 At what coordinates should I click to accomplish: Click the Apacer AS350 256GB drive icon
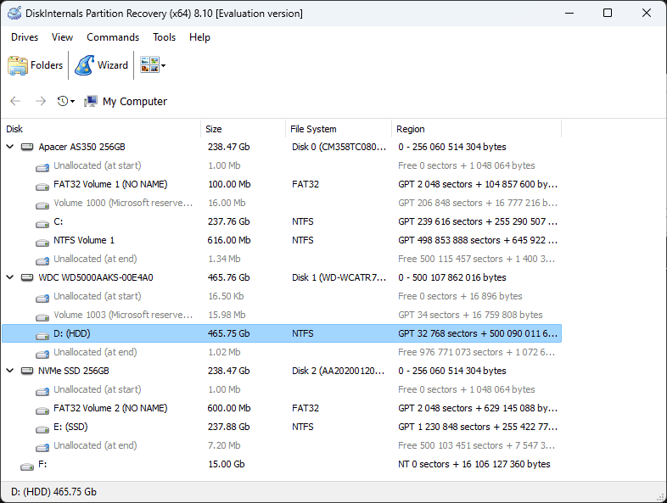coord(27,147)
